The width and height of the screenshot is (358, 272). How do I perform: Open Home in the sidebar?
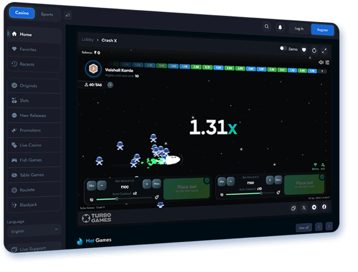tap(34, 34)
